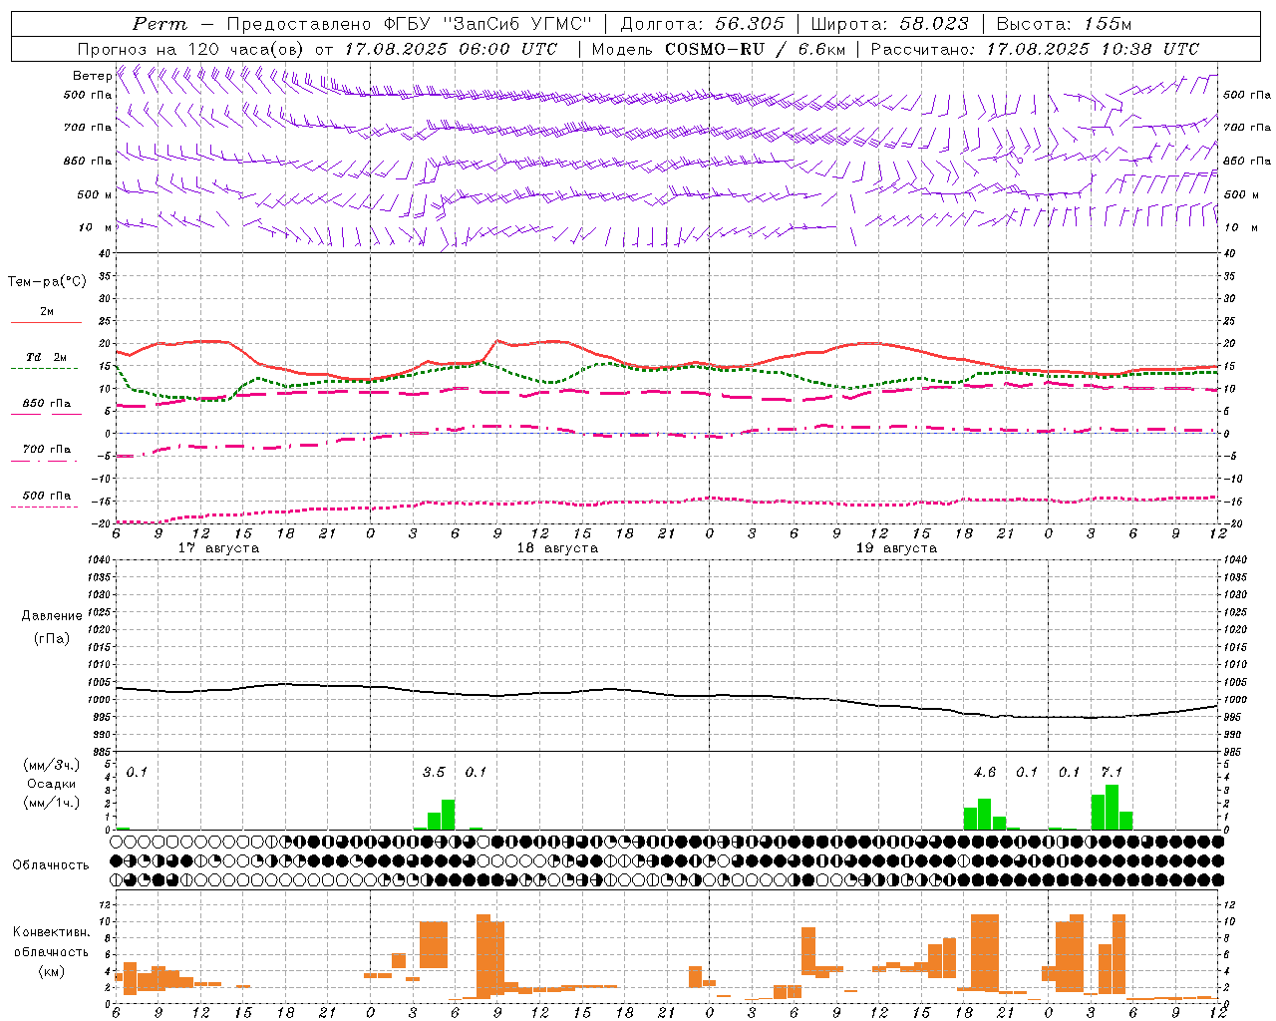
Task: Click the "18 августа" date label
Action: (x=557, y=548)
